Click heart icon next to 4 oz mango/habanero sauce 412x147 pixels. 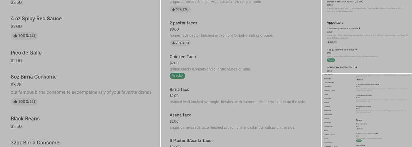pos(377,134)
